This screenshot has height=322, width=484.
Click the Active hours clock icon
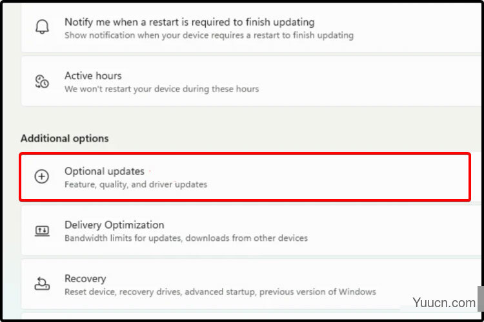pyautogui.click(x=42, y=81)
